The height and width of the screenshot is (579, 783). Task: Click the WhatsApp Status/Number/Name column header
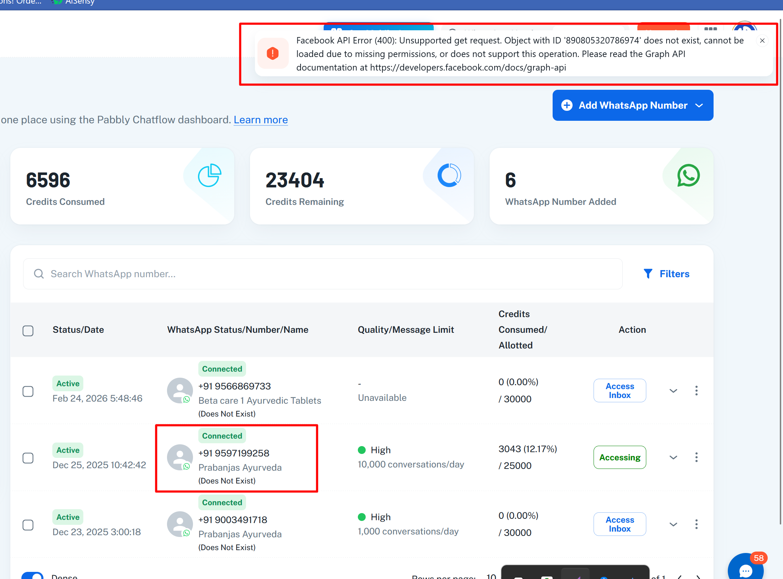point(238,330)
